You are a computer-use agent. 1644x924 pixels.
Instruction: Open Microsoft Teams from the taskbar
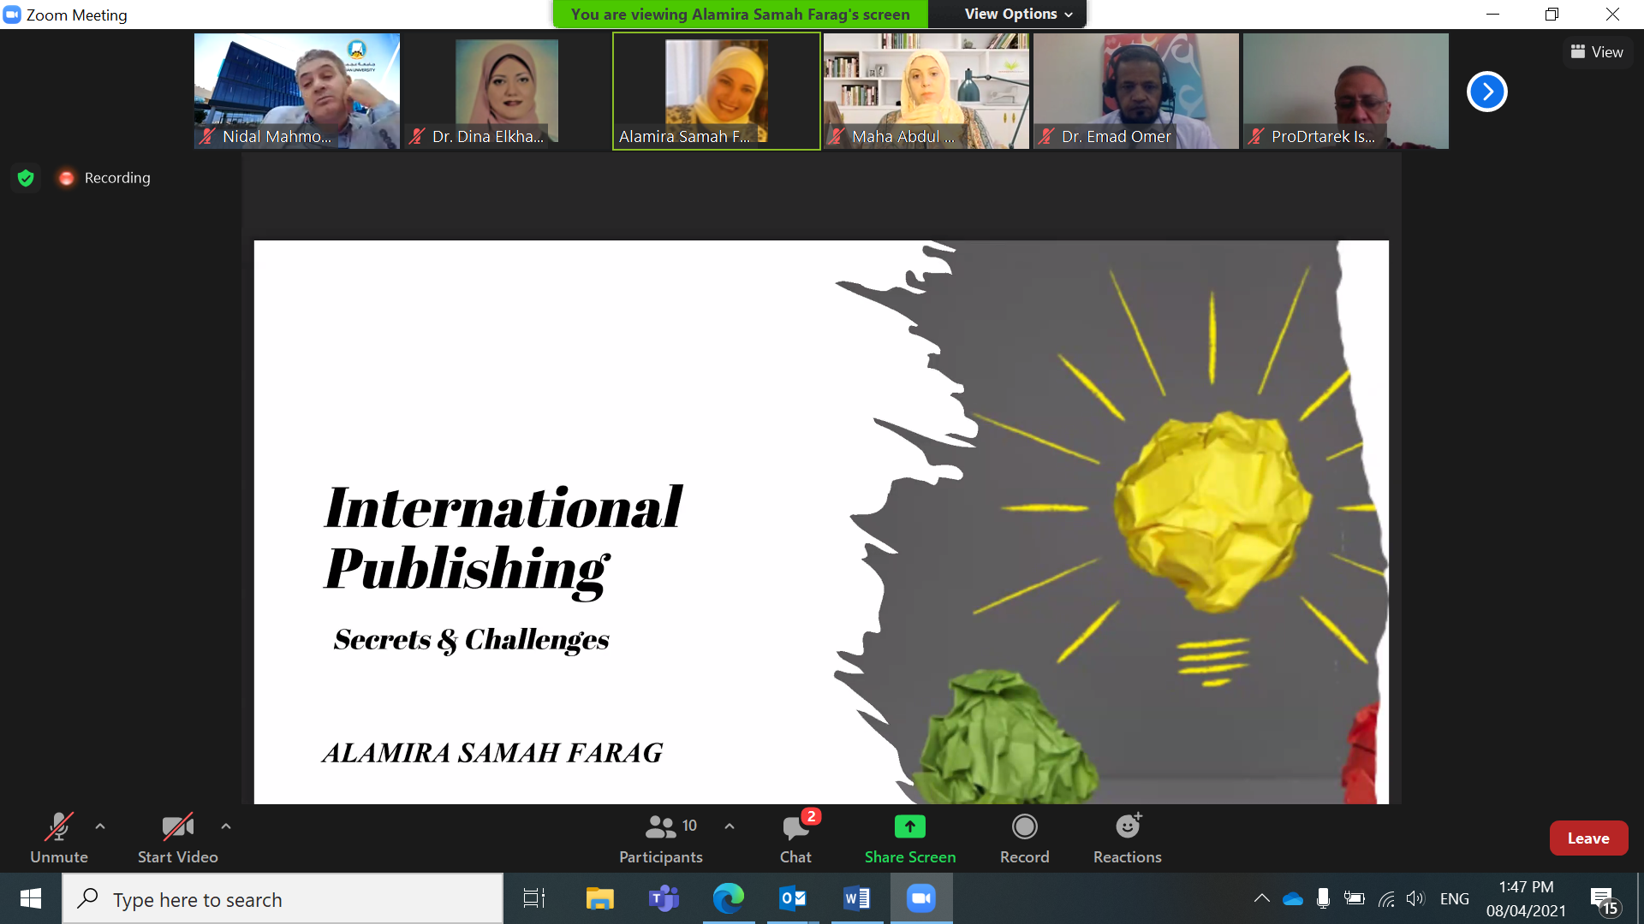[x=664, y=899]
